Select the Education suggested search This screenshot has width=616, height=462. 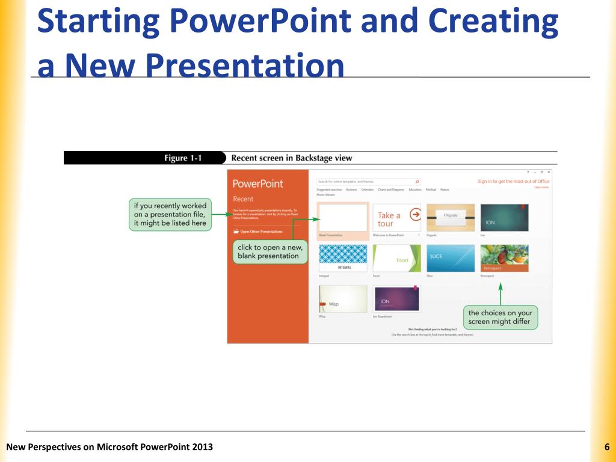coord(415,189)
